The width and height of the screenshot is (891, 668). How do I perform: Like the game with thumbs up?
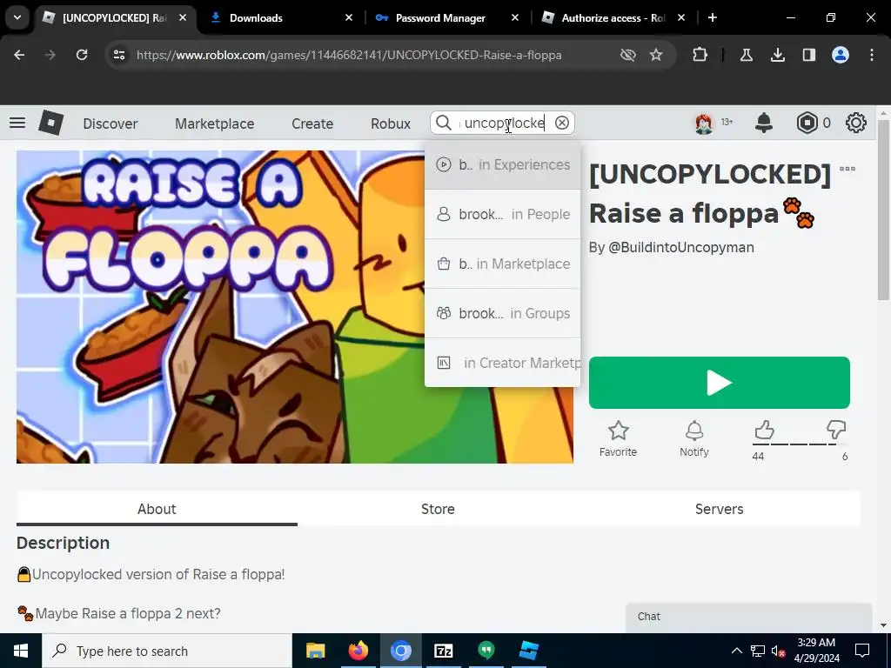[764, 430]
